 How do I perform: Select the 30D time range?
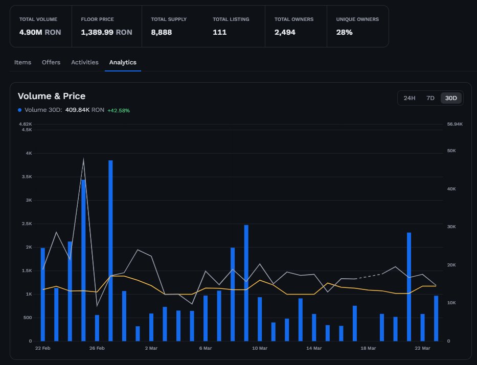[451, 98]
